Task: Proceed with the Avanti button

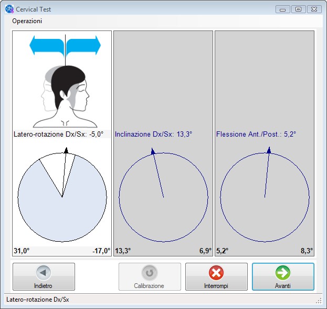Action: [283, 276]
